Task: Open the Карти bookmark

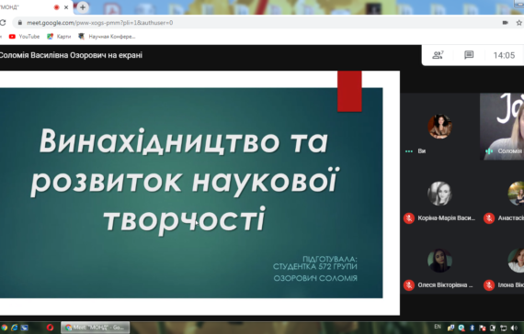Action: pos(59,37)
